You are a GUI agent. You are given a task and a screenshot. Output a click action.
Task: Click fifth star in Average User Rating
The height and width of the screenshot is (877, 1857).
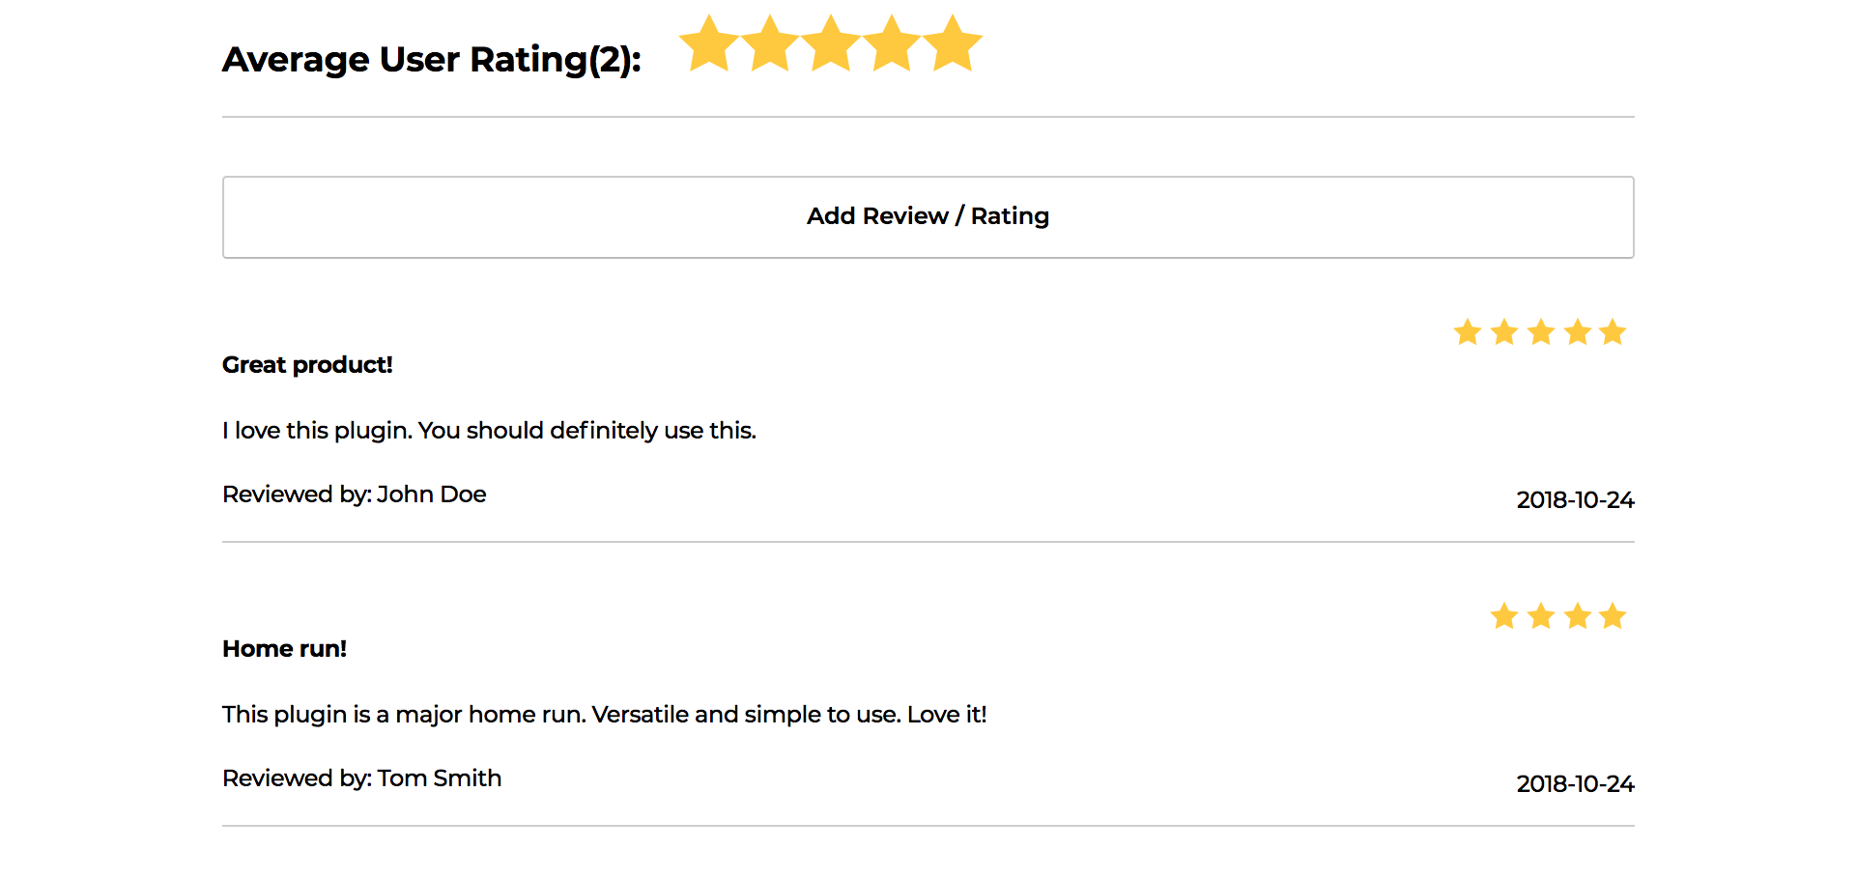[x=953, y=43]
